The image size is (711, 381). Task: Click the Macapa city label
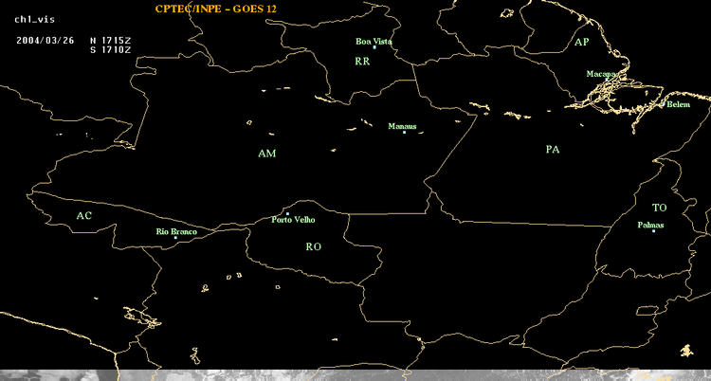click(601, 74)
